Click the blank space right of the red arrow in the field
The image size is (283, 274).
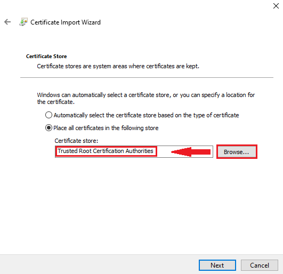pos(212,152)
